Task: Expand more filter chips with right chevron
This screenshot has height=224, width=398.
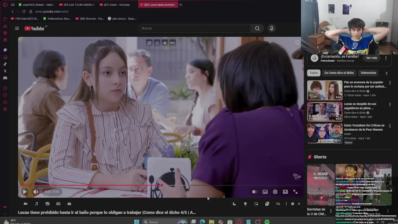Action: click(x=386, y=73)
